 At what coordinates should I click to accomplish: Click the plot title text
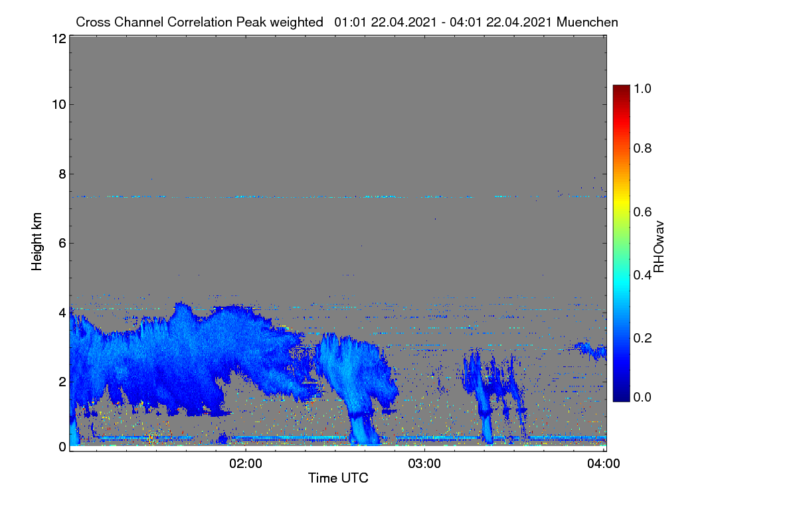[347, 22]
